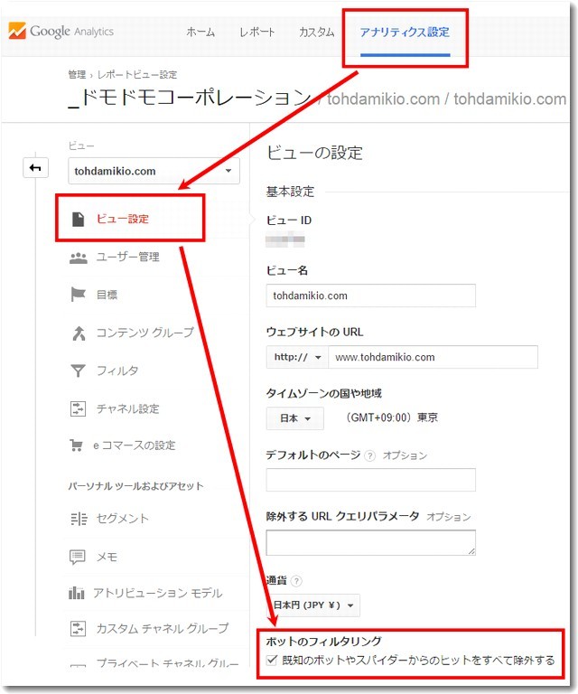Click the document icon next to ビュー設定

click(78, 219)
